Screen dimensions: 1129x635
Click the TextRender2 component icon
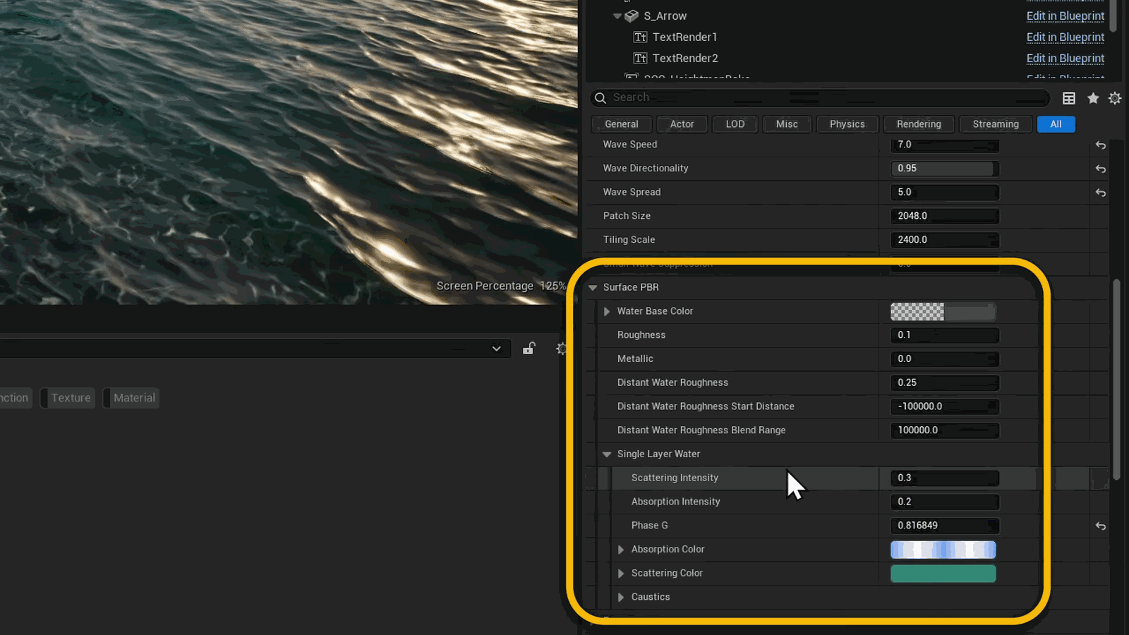pos(640,58)
